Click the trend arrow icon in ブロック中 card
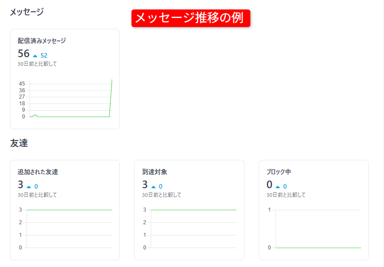 278,186
